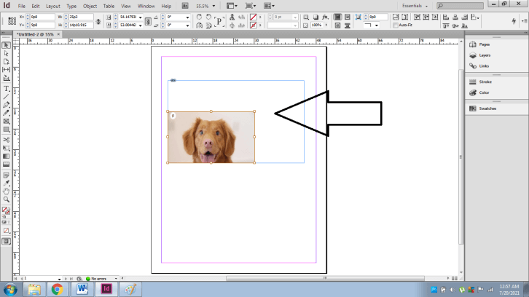
Task: Open the Stroke panel
Action: point(485,82)
